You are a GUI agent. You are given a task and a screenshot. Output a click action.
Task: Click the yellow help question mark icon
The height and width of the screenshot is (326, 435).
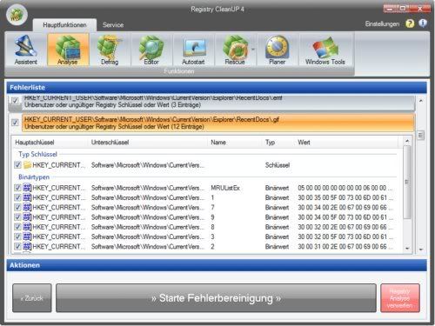(x=410, y=23)
